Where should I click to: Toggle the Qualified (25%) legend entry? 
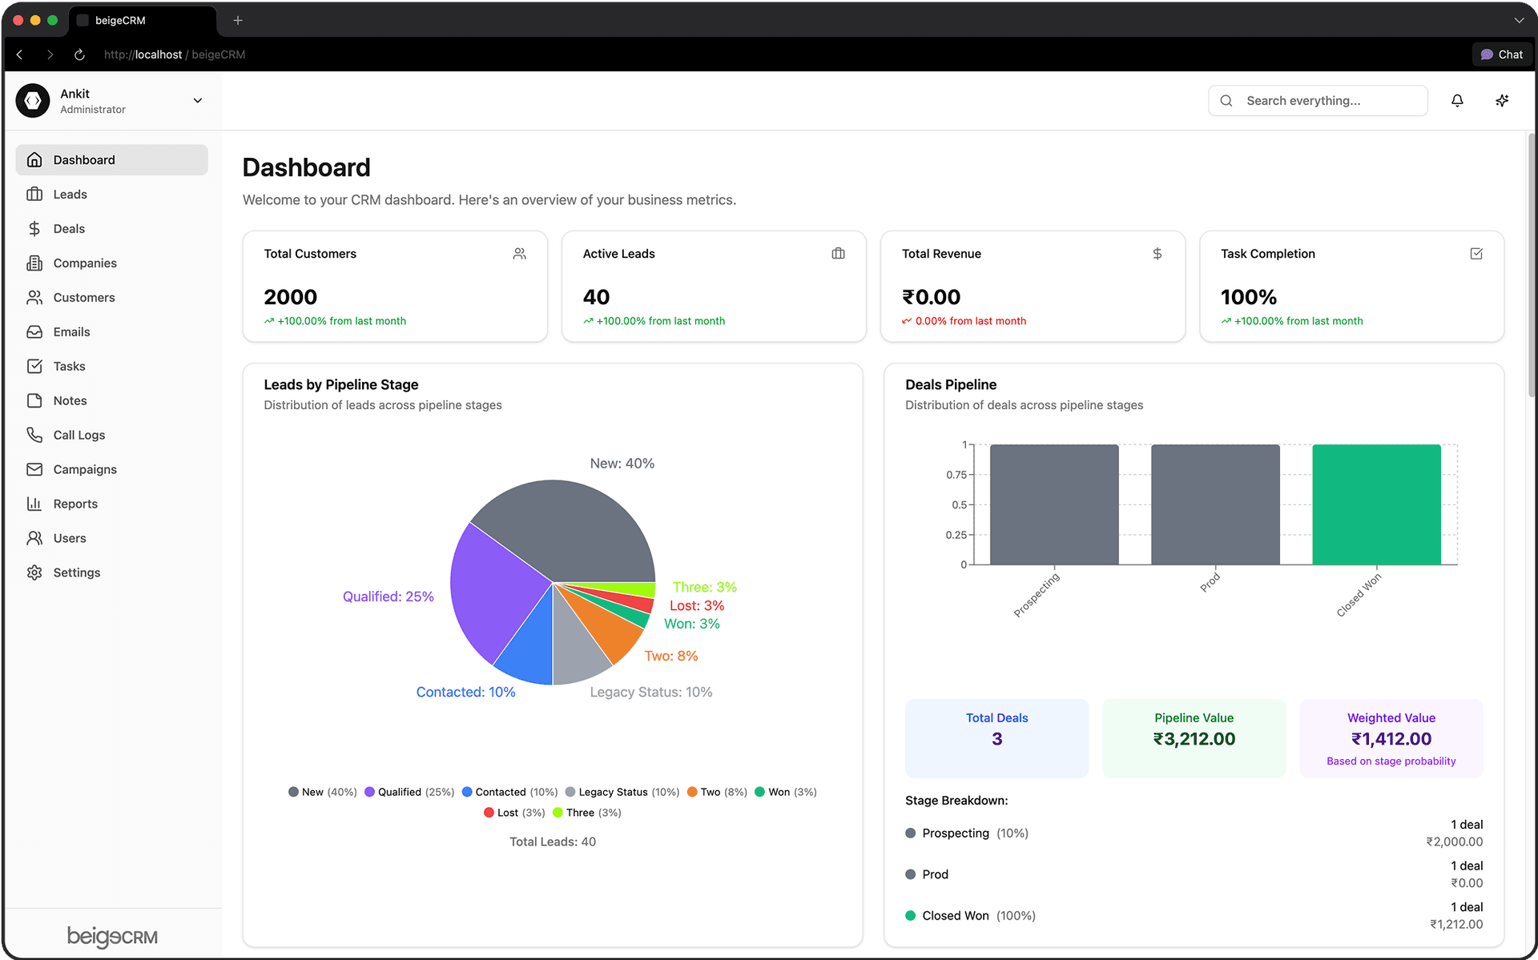pos(409,792)
